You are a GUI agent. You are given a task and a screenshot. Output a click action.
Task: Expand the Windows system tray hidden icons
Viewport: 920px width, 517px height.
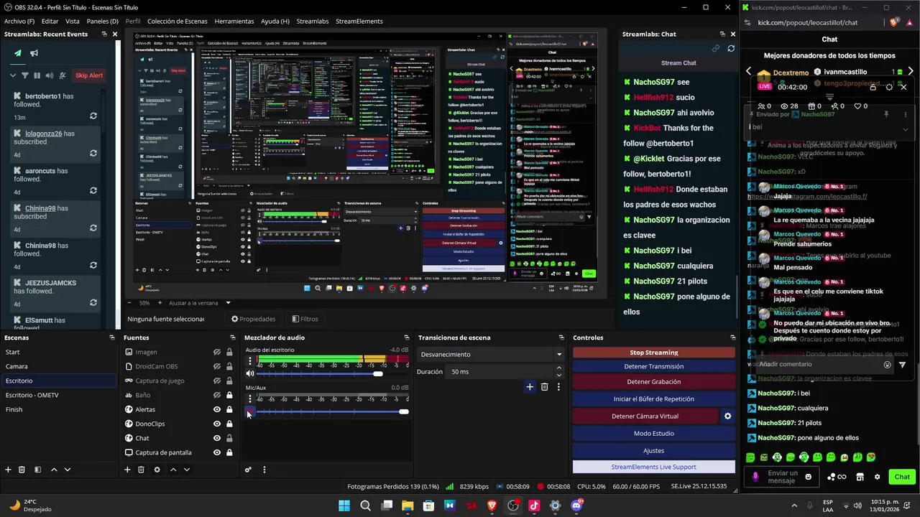[x=794, y=506]
